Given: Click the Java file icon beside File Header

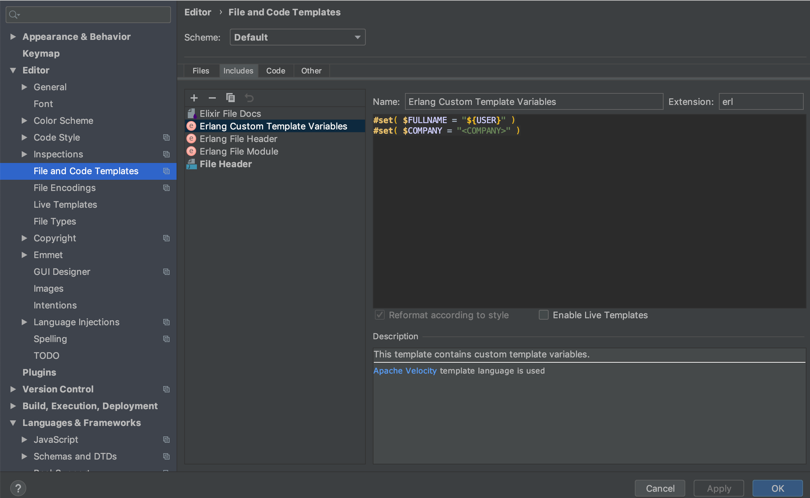Looking at the screenshot, I should click(191, 164).
